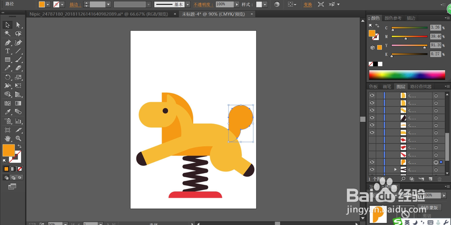Hide the spring group layer with expand arrow
The width and height of the screenshot is (451, 225).
coord(372,170)
